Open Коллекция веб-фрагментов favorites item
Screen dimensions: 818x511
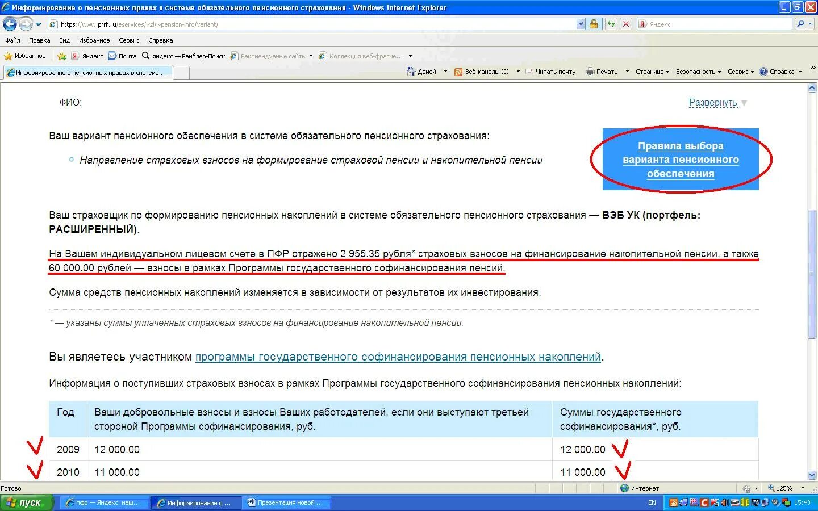tap(361, 56)
